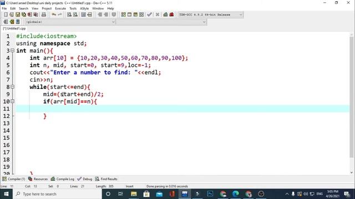
Task: Open Microsoft Edge from the taskbar
Action: 235,194
